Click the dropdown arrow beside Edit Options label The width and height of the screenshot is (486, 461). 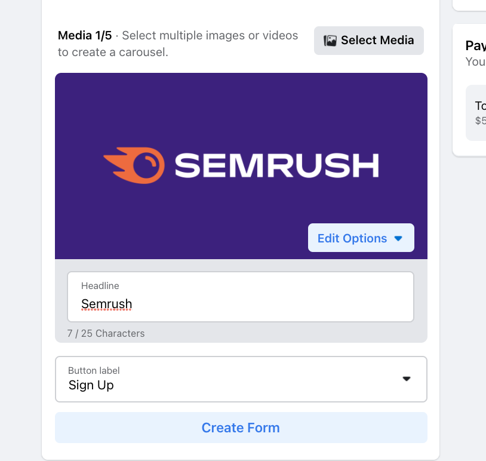pos(398,238)
